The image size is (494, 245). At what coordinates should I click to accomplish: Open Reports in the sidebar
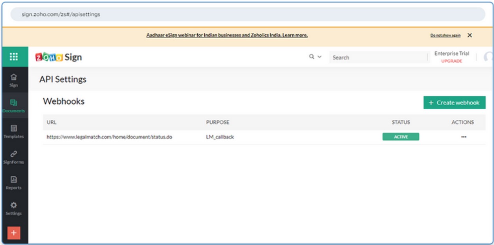pyautogui.click(x=14, y=182)
